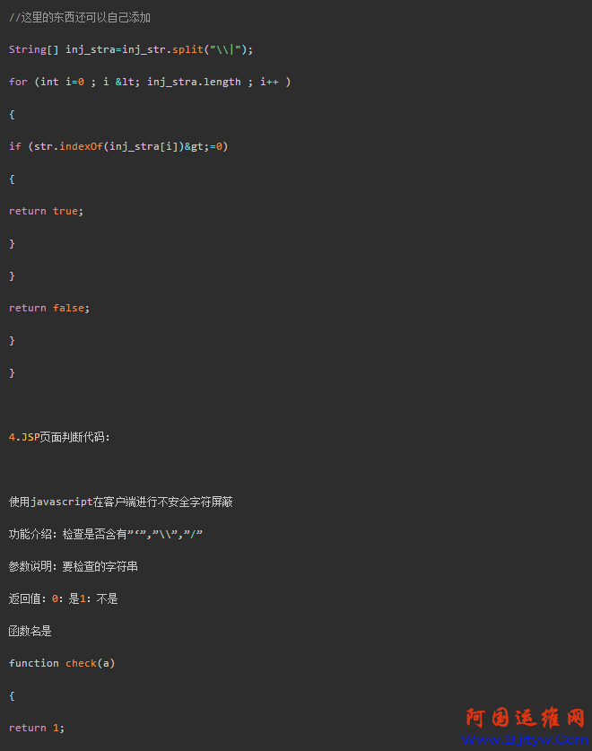Click the 参数说明 description line
The image size is (592, 751).
pos(74,566)
